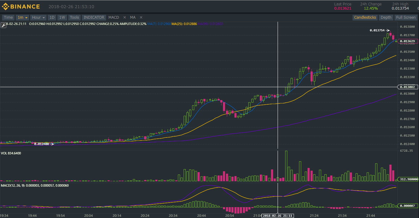Viewport: 419px width, 218px height.
Task: Remove the MACD indicator with its × icon
Action: [x=124, y=17]
